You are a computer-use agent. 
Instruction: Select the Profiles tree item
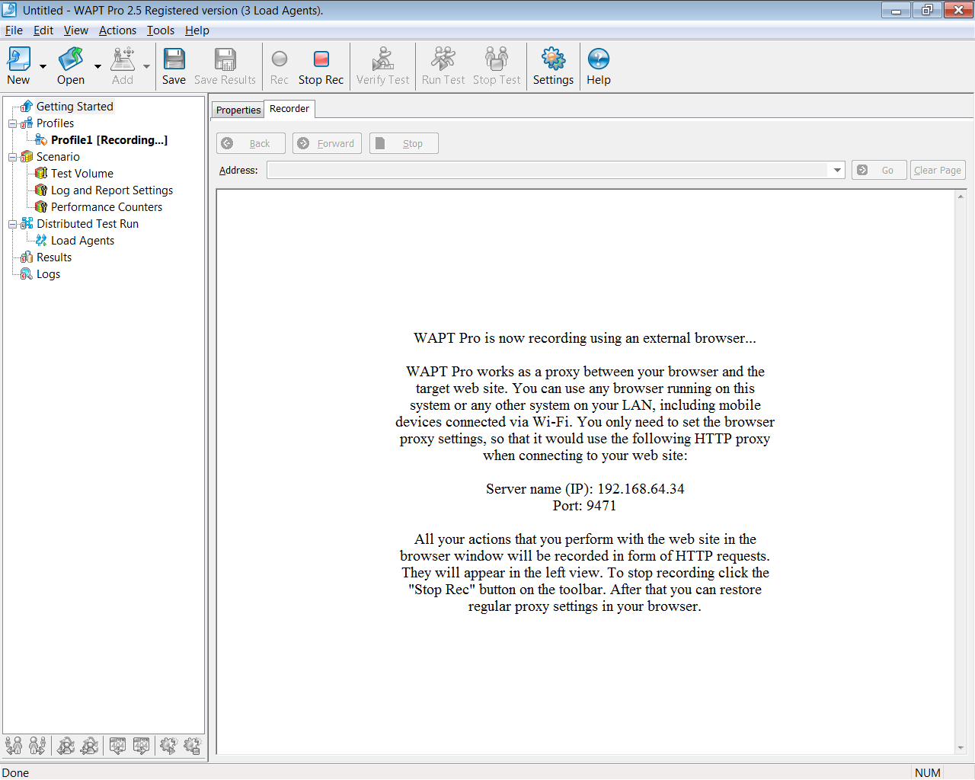[x=55, y=123]
